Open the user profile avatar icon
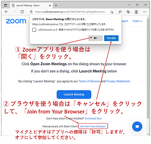This screenshot has width=151, height=144. pyautogui.click(x=136, y=12)
